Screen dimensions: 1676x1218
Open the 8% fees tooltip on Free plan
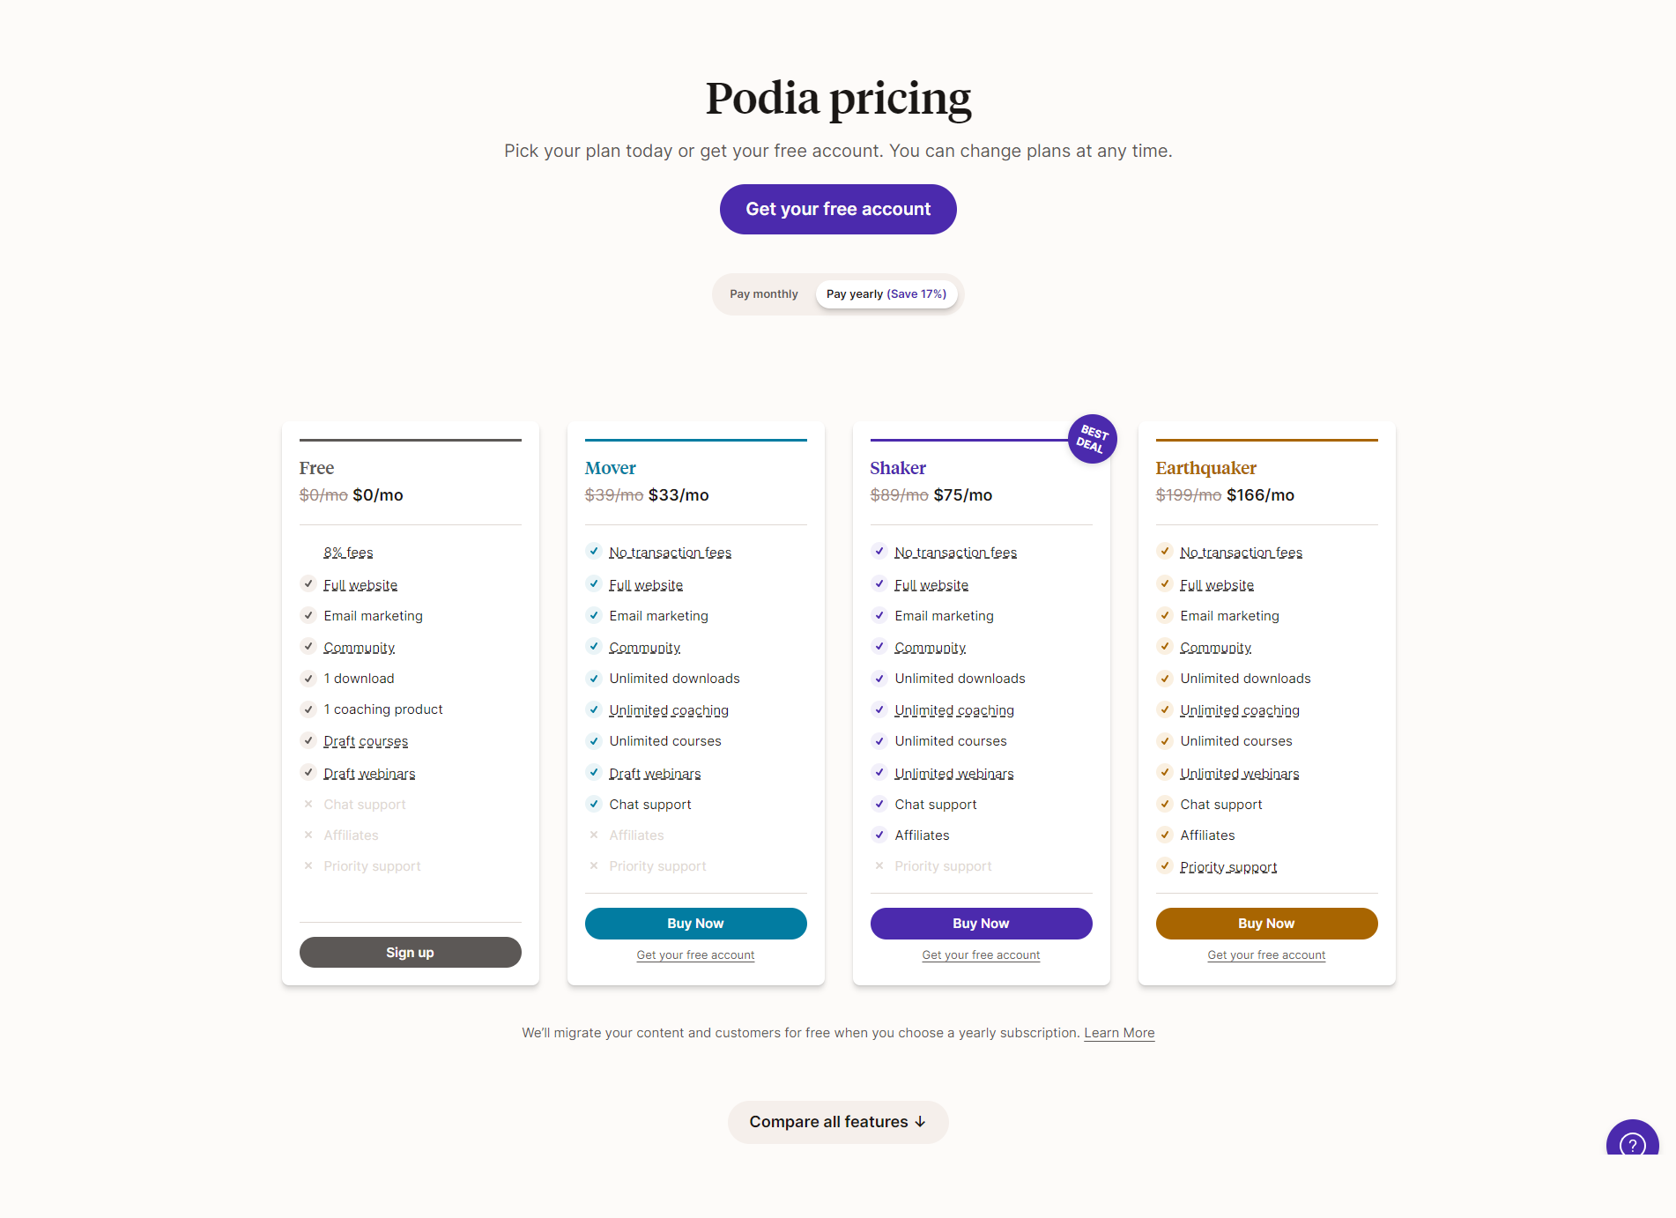pos(348,552)
